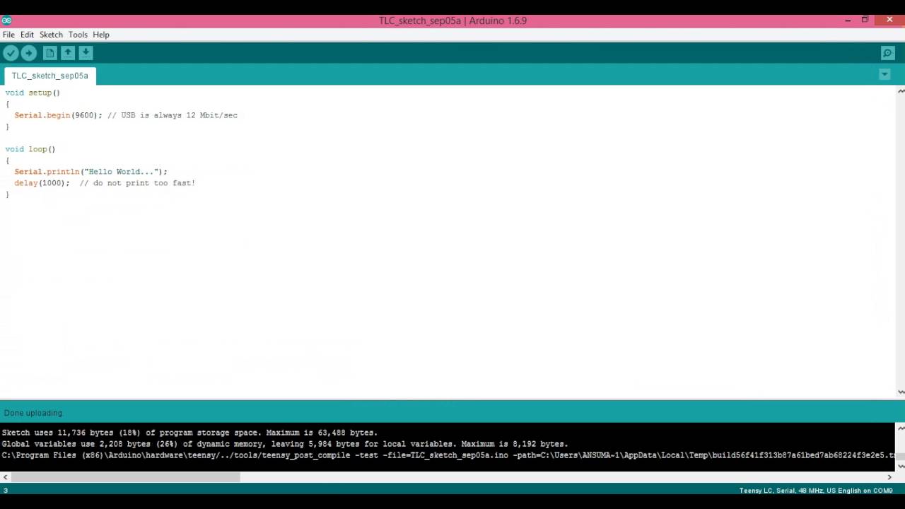
Task: Open the File menu
Action: click(8, 35)
